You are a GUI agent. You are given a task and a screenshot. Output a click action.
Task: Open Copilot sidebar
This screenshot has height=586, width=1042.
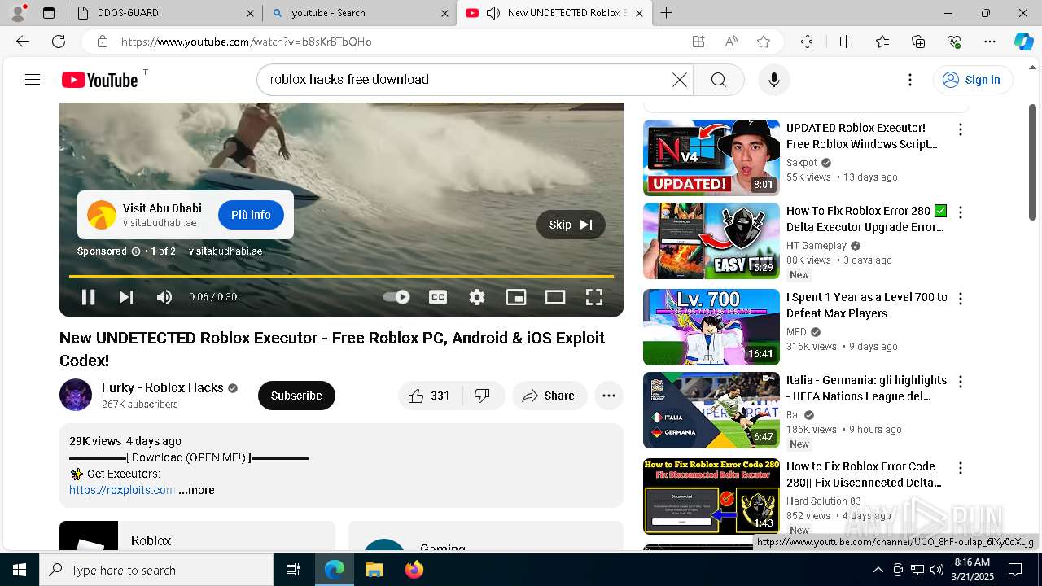(x=1023, y=42)
